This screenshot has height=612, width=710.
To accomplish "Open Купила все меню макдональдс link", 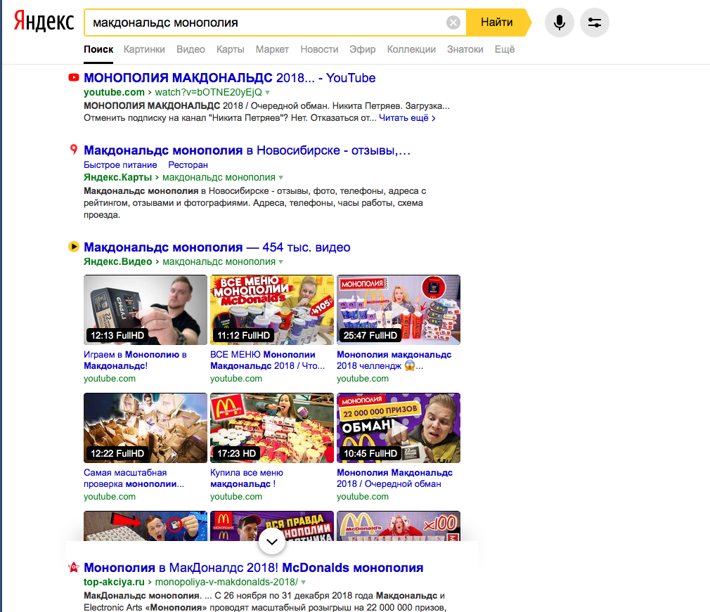I will point(246,478).
